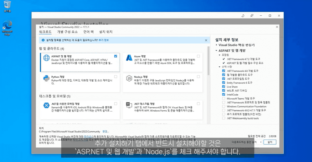Uncheck Entity Framework 6 도구 option
Image resolution: width=312 pixels, height=162 pixels.
224,83
